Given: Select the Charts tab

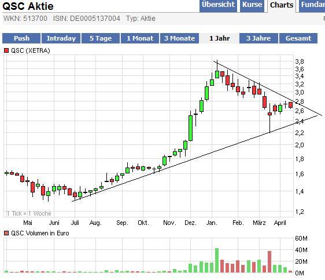Looking at the screenshot, I should coord(282,6).
